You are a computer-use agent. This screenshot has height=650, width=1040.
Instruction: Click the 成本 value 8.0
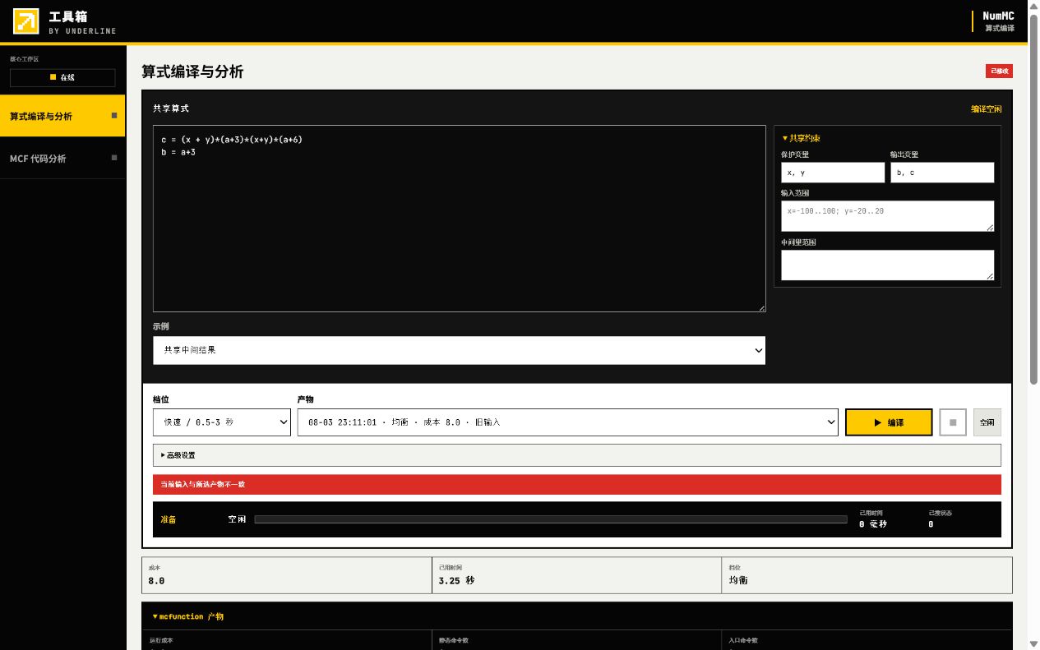pos(156,580)
